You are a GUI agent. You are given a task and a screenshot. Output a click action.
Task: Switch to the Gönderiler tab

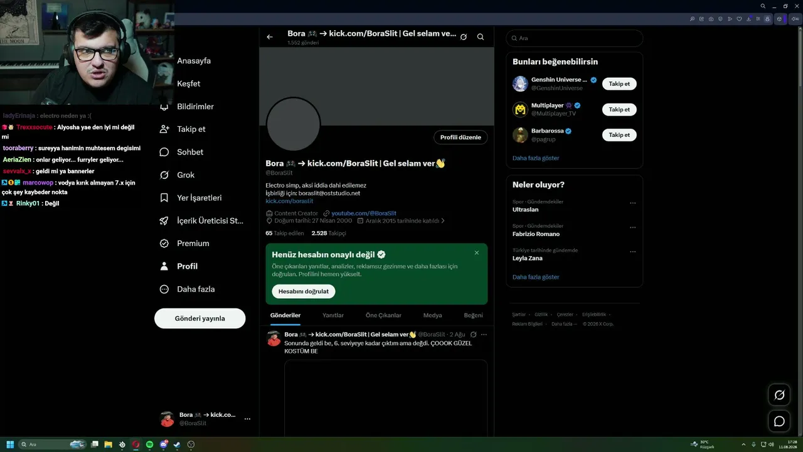pos(285,315)
